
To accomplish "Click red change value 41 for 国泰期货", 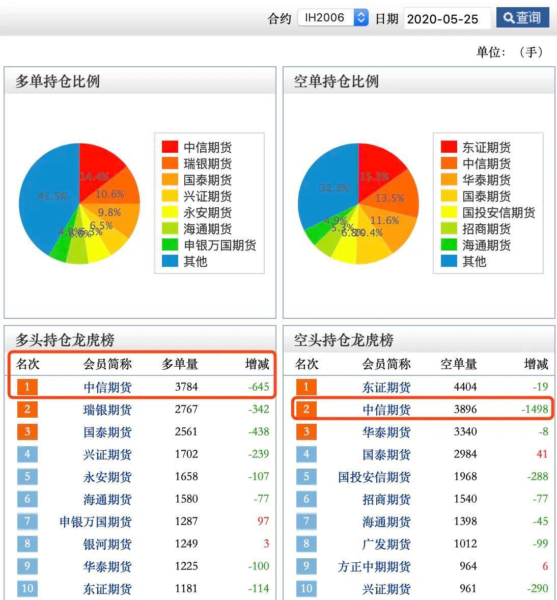I will click(542, 454).
